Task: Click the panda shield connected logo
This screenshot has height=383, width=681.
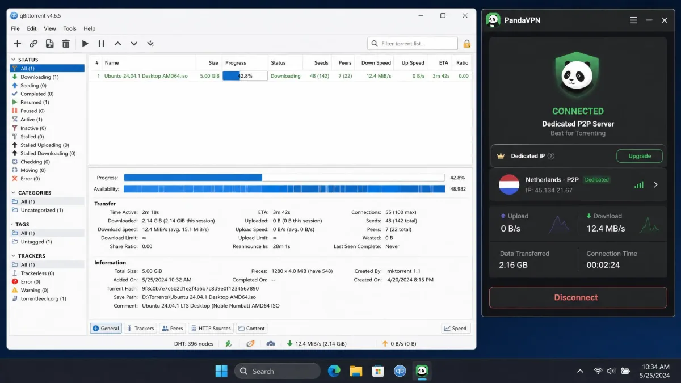Action: 577,75
